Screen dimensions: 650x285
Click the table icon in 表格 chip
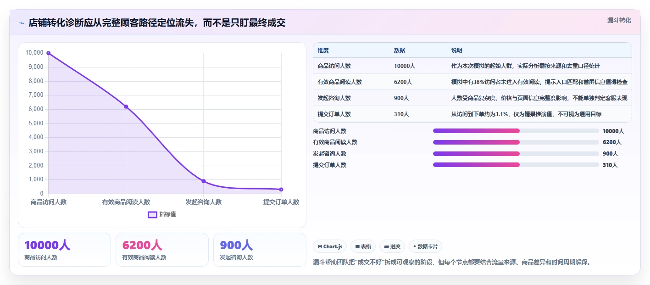[x=357, y=246]
